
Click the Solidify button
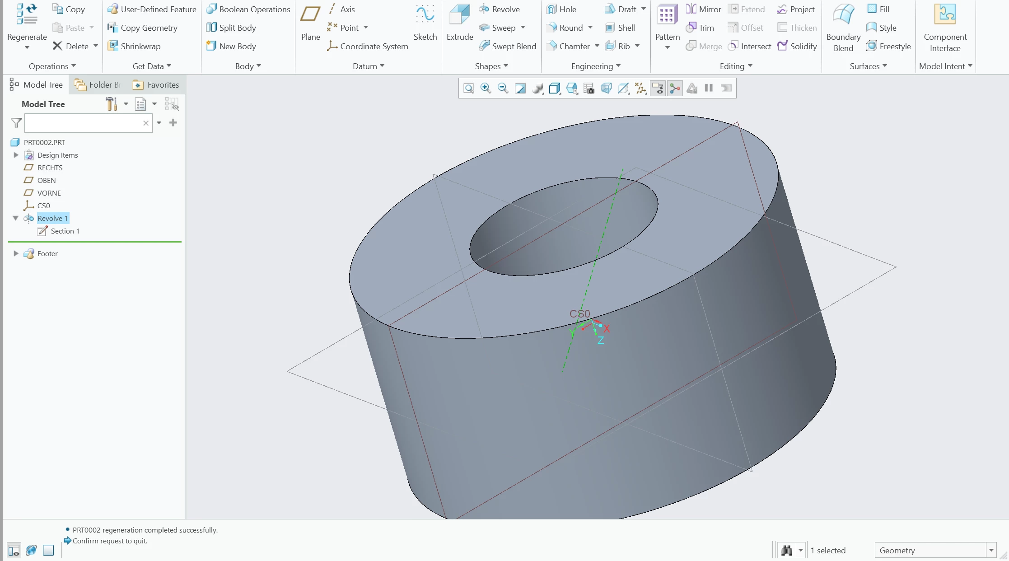(797, 46)
